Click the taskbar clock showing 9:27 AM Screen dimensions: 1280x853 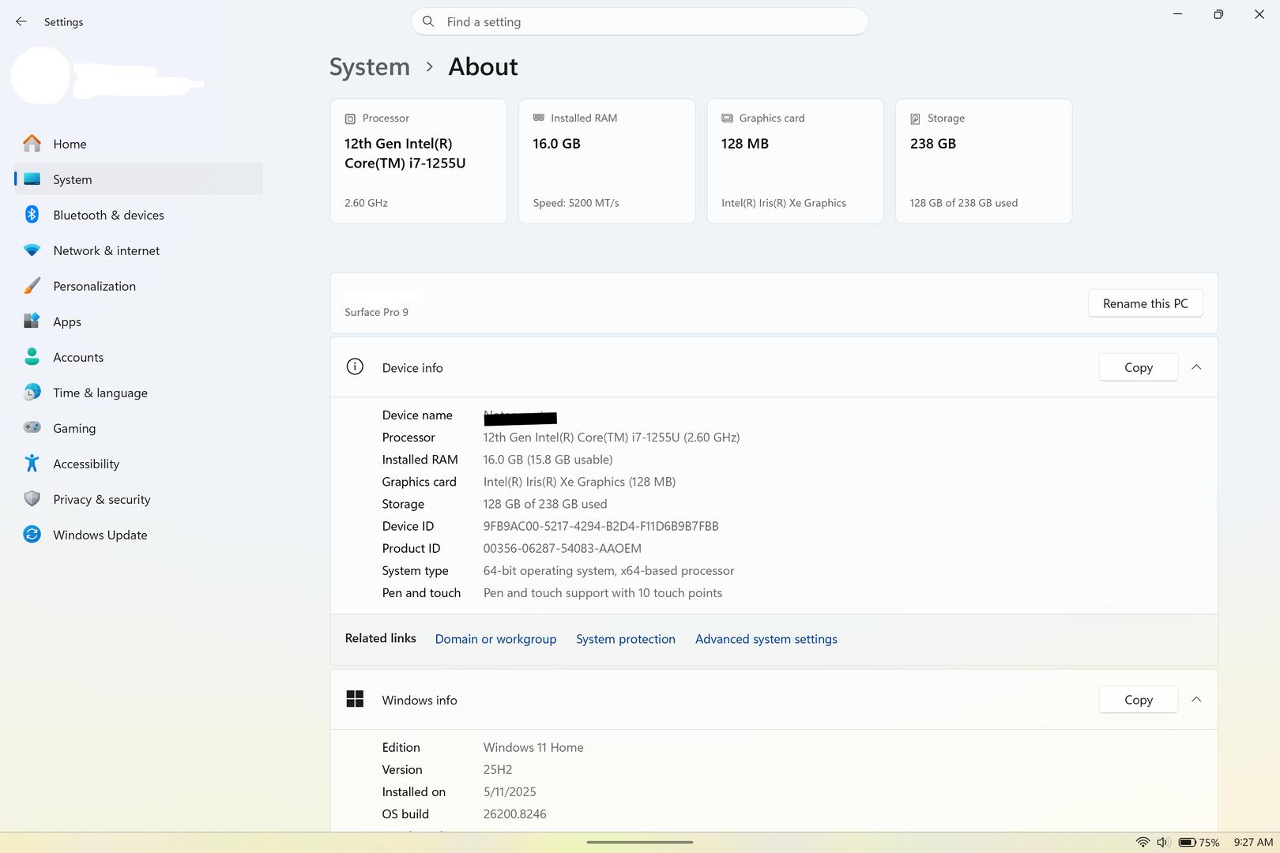click(x=1253, y=842)
